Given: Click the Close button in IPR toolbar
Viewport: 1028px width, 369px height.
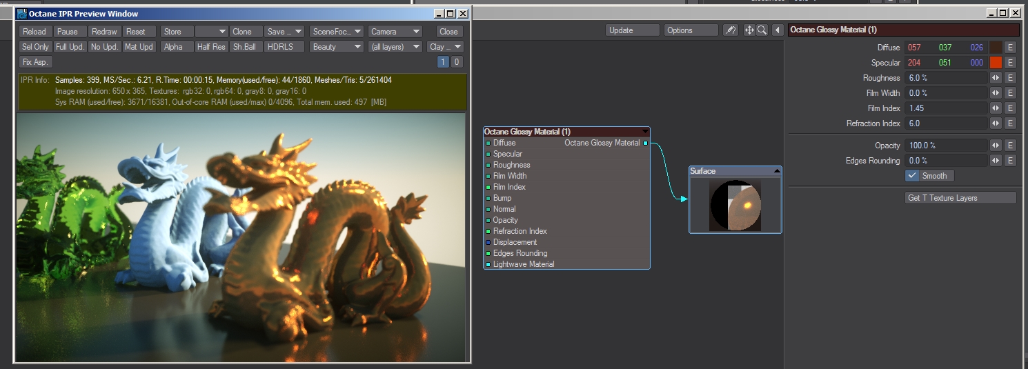Looking at the screenshot, I should tap(449, 32).
